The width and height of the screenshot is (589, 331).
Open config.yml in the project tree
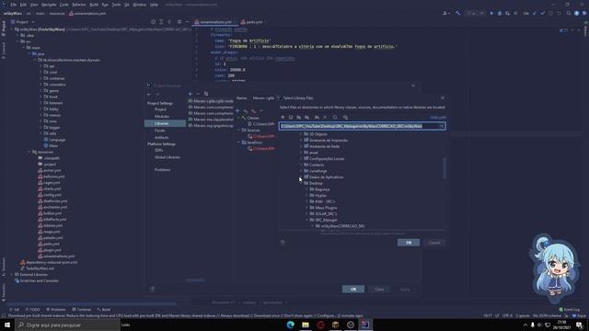click(50, 195)
